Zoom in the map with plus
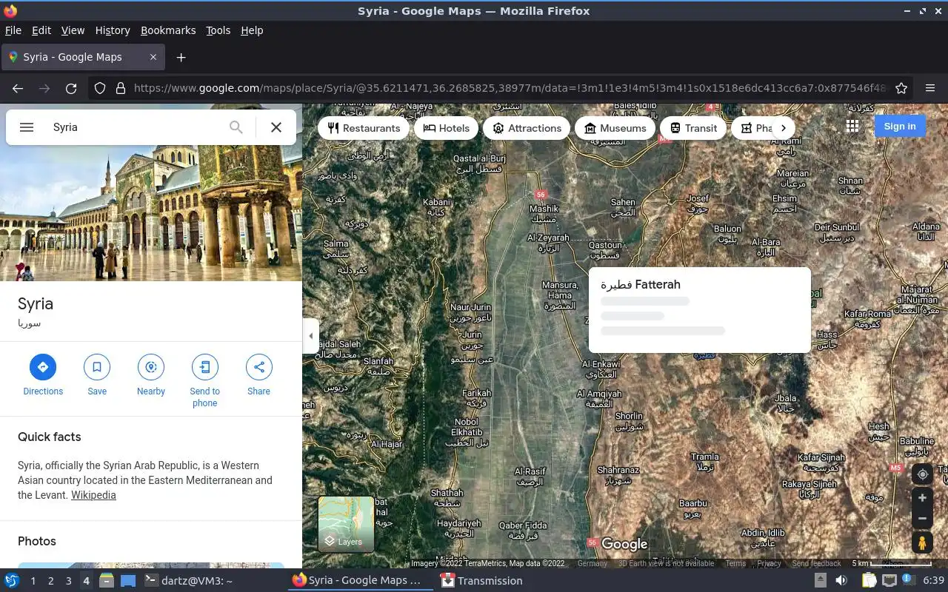The height and width of the screenshot is (592, 948). click(x=922, y=498)
